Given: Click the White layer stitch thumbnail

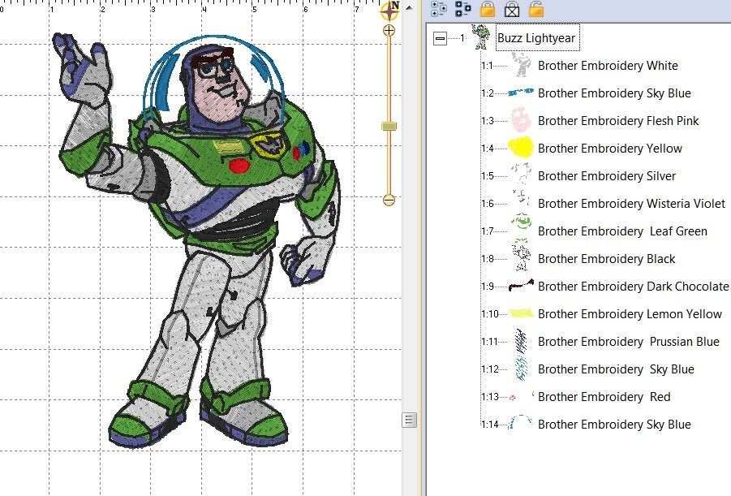Looking at the screenshot, I should [x=521, y=65].
